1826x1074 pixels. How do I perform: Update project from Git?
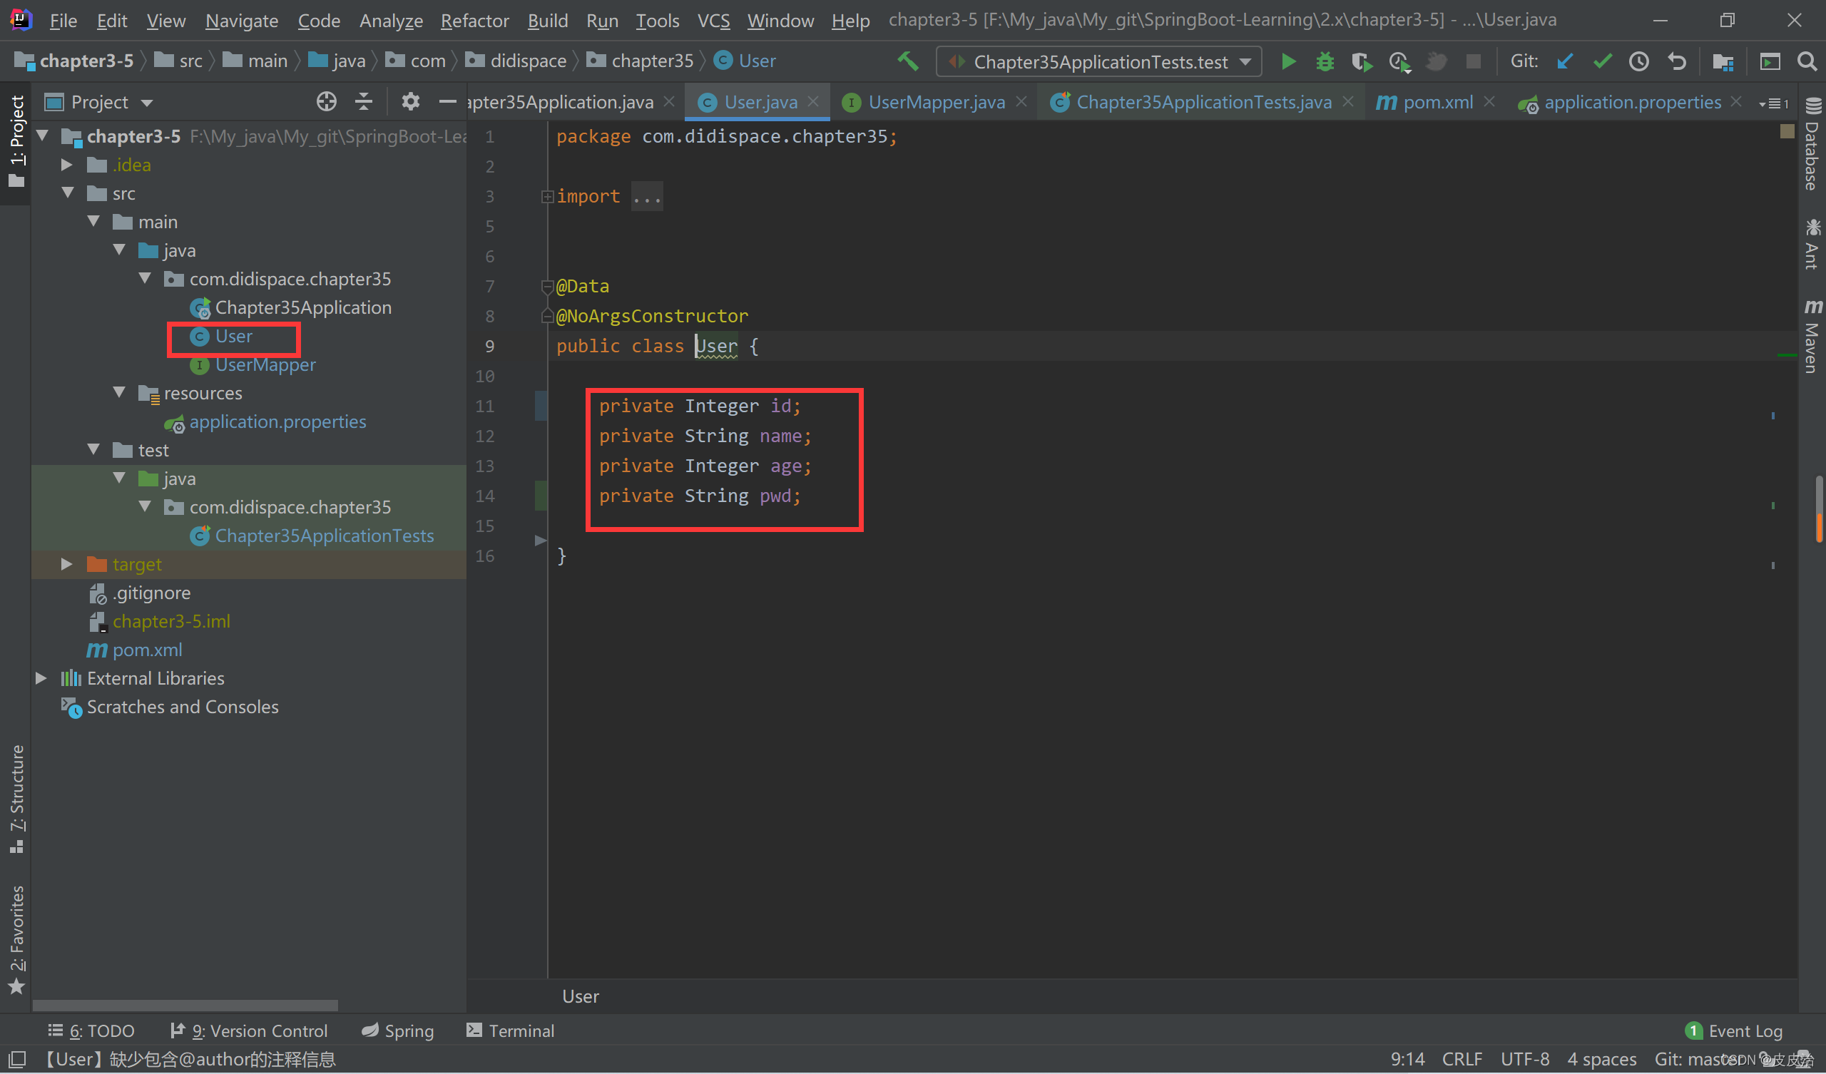click(1564, 61)
